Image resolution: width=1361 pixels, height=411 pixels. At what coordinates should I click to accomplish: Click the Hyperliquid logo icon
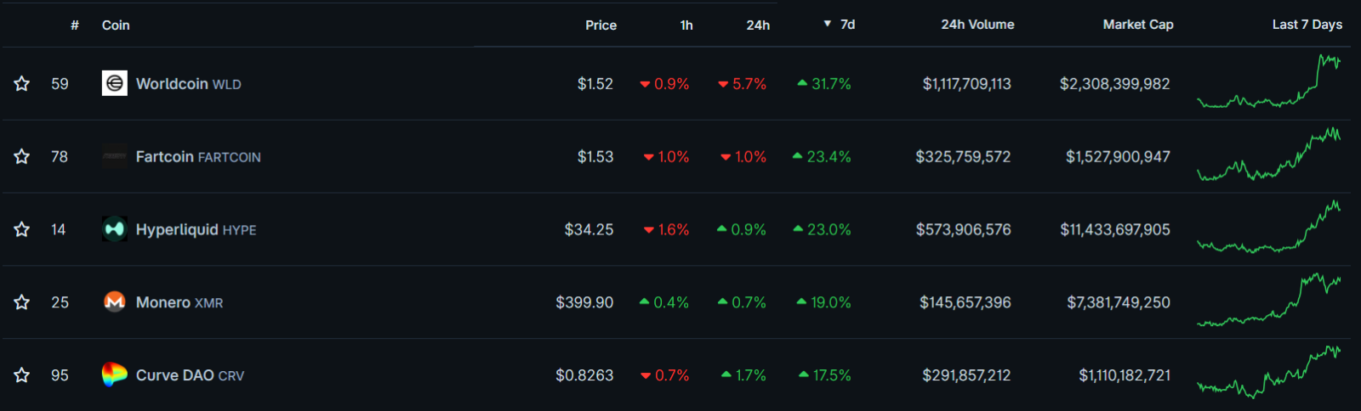coord(115,229)
